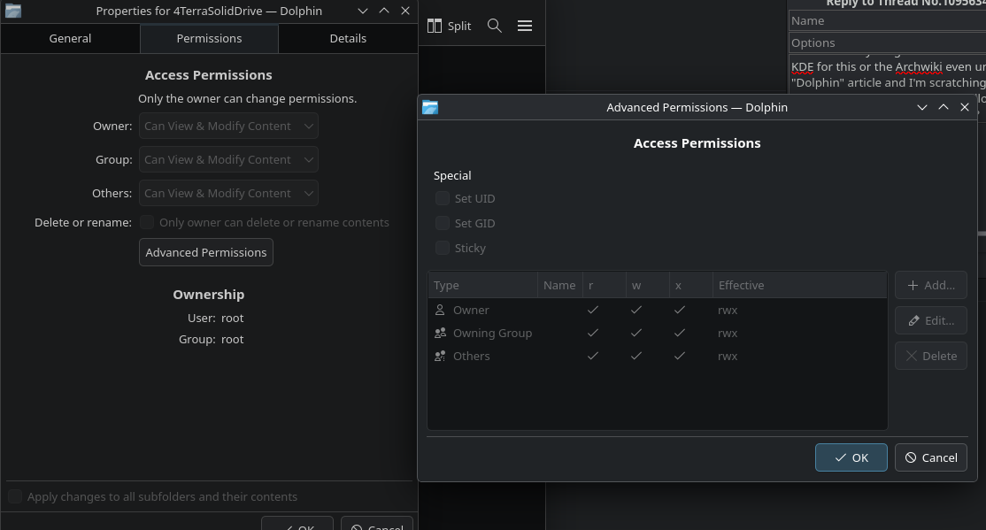Close the Properties window
Image resolution: width=986 pixels, height=530 pixels.
pos(405,11)
